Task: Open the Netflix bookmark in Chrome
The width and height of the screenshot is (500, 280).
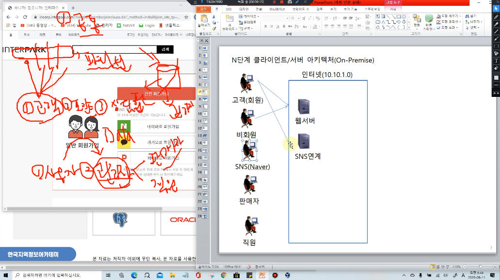Action: [x=169, y=25]
